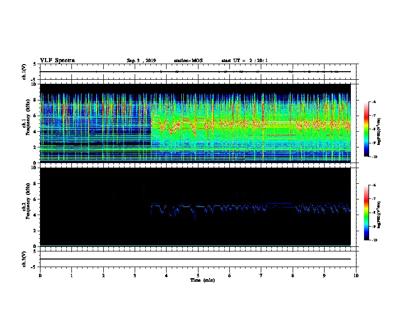Click the ch.1(V) waveform axis label
This screenshot has width=401, height=309.
click(x=24, y=72)
